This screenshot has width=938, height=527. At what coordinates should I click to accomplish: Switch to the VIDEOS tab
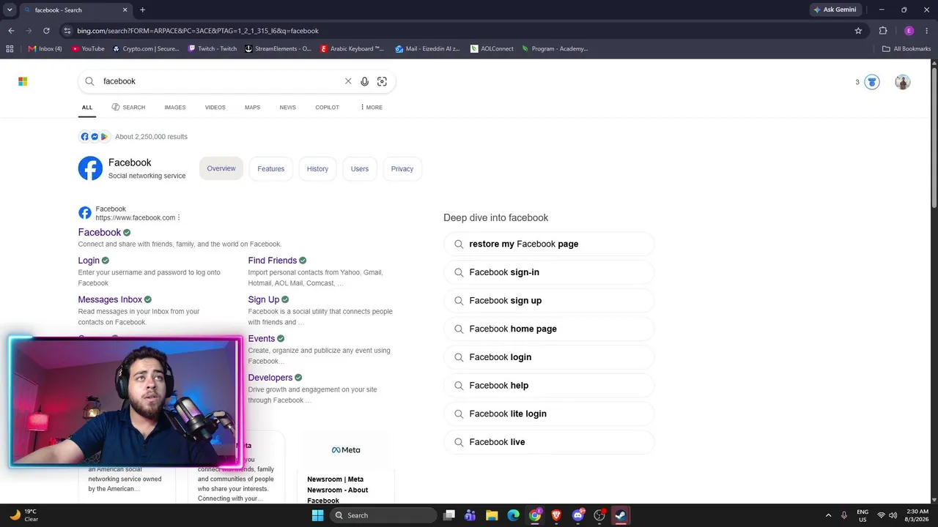pyautogui.click(x=215, y=108)
